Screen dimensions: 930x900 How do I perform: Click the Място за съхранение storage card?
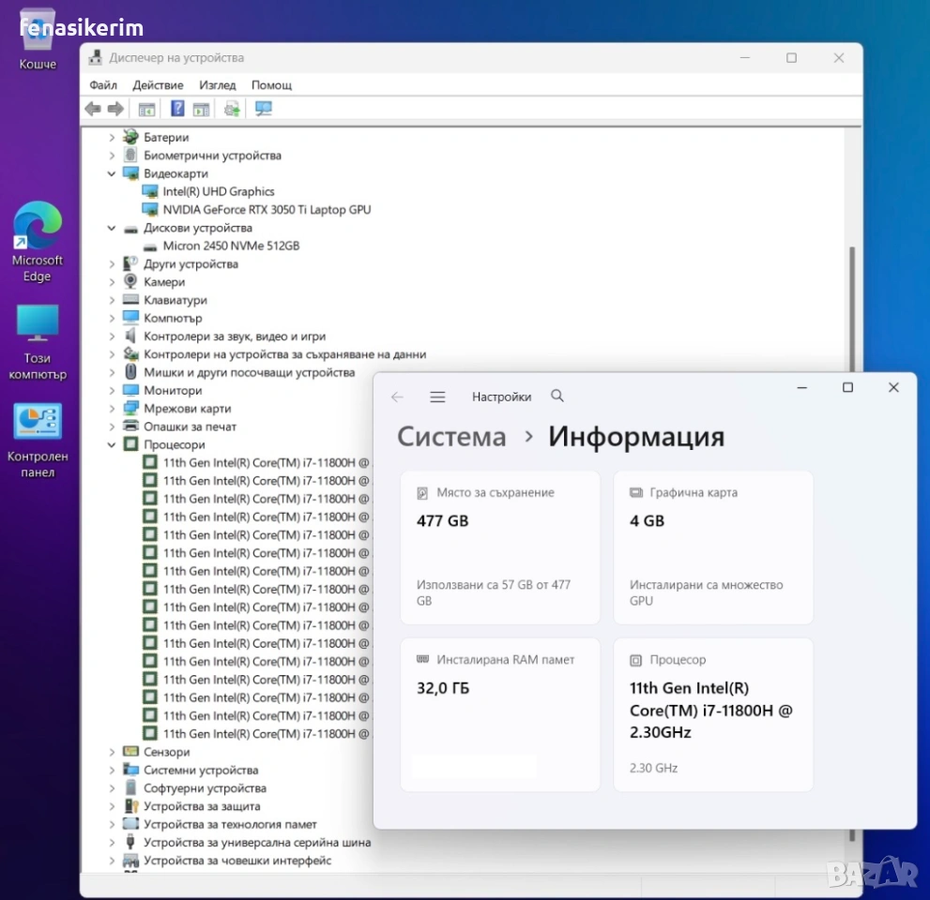pyautogui.click(x=499, y=547)
